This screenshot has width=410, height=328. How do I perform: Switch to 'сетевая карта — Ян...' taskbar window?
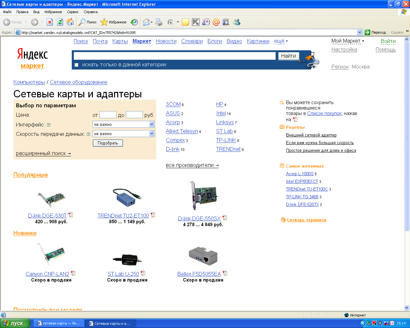pos(59,324)
